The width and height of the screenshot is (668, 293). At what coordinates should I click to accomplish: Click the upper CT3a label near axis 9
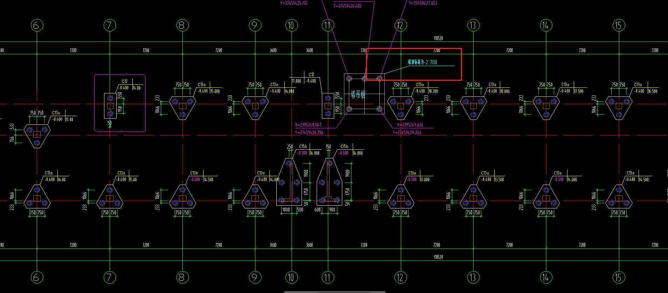point(274,85)
